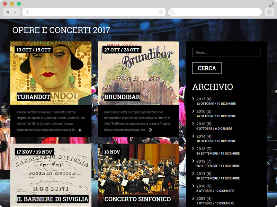Click the 27 OTT / 28 OTT date label

tap(122, 50)
